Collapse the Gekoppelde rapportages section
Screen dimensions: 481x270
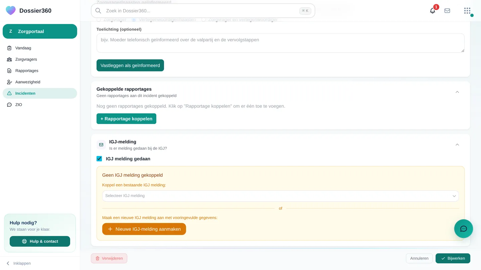coord(457,92)
